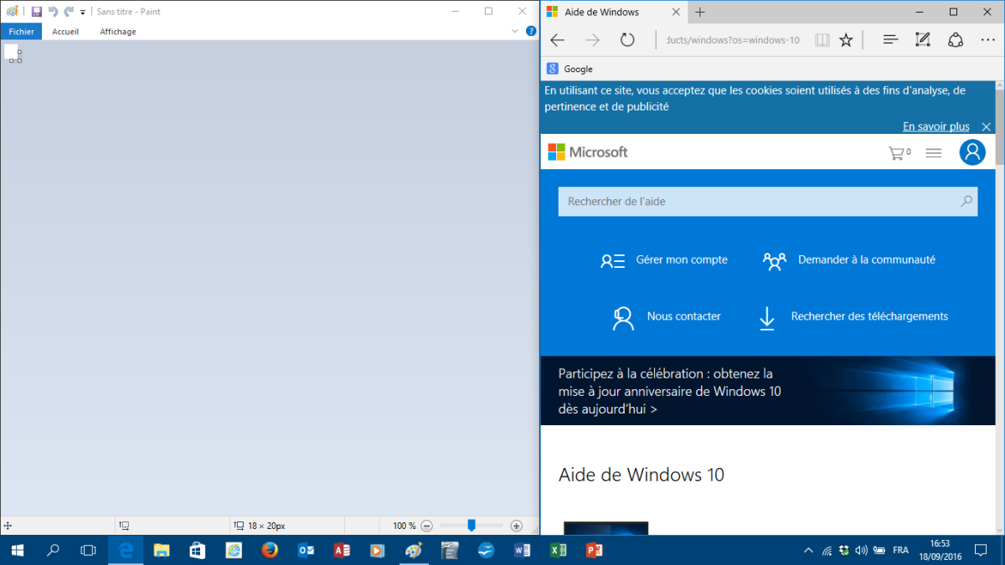Click the FRA language indicator
Image resolution: width=1005 pixels, height=565 pixels.
tap(901, 551)
